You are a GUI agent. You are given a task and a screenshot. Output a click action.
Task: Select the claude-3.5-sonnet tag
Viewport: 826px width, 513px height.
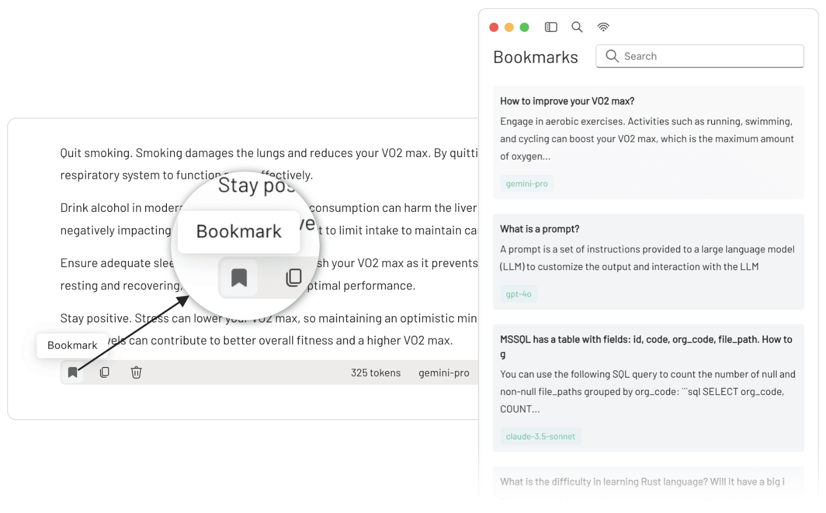540,436
